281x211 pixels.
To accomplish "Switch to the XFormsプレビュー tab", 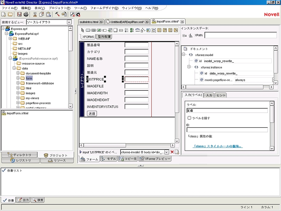I will pyautogui.click(x=155, y=159).
